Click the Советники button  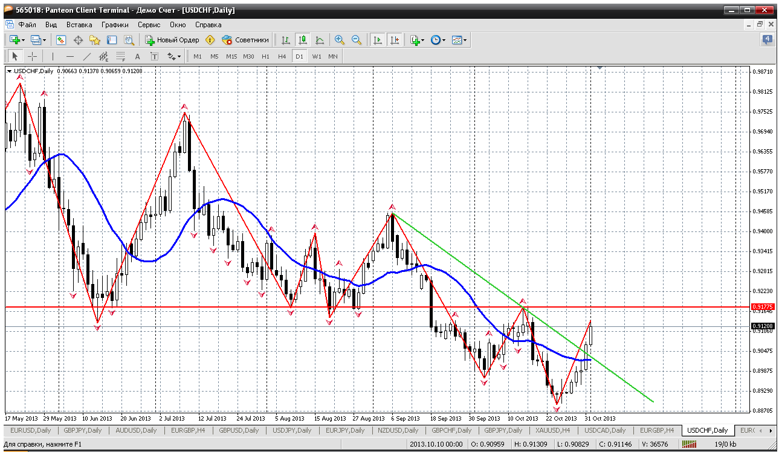(x=245, y=40)
